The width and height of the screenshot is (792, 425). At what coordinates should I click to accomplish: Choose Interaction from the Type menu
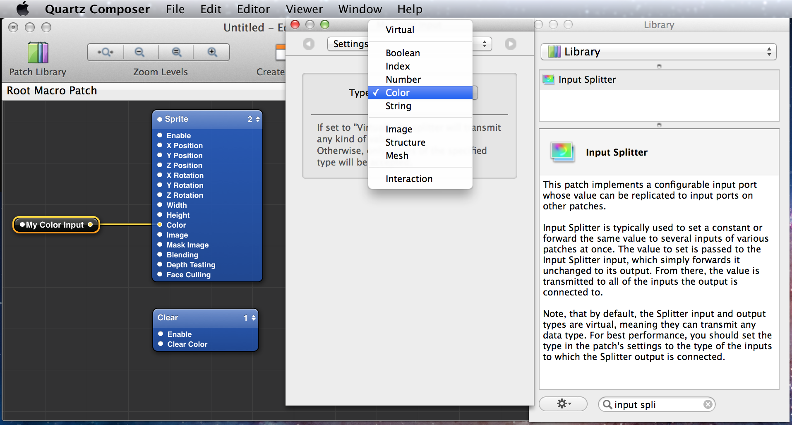(x=420, y=179)
